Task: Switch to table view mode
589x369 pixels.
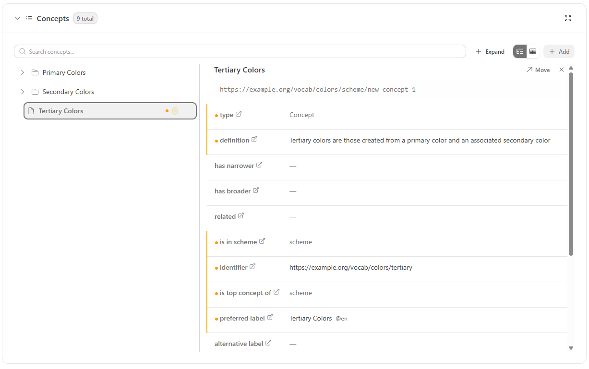Action: (533, 51)
